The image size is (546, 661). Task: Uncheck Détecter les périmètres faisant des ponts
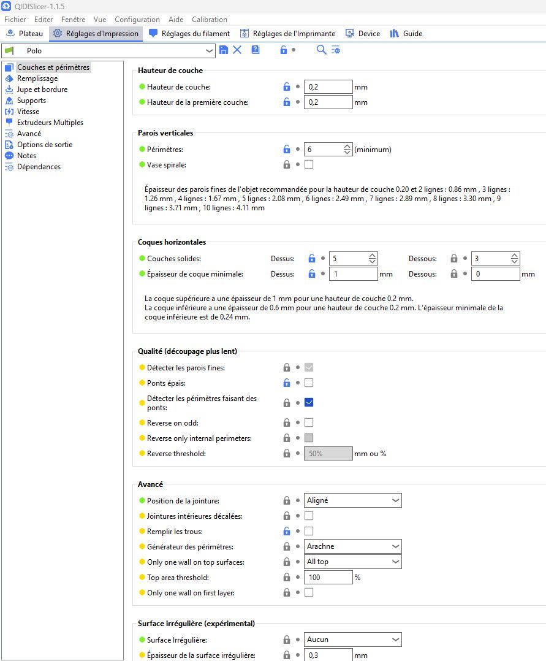tap(309, 403)
